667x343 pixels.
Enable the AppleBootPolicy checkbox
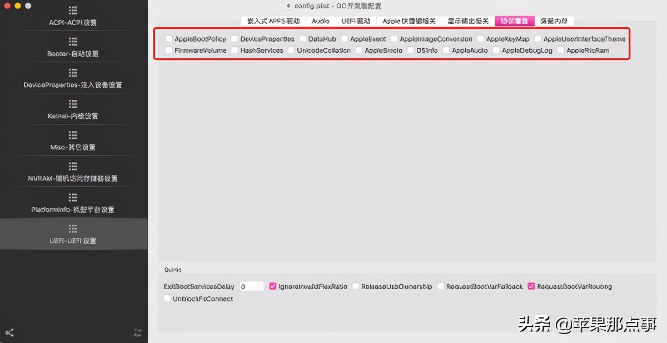pyautogui.click(x=168, y=39)
